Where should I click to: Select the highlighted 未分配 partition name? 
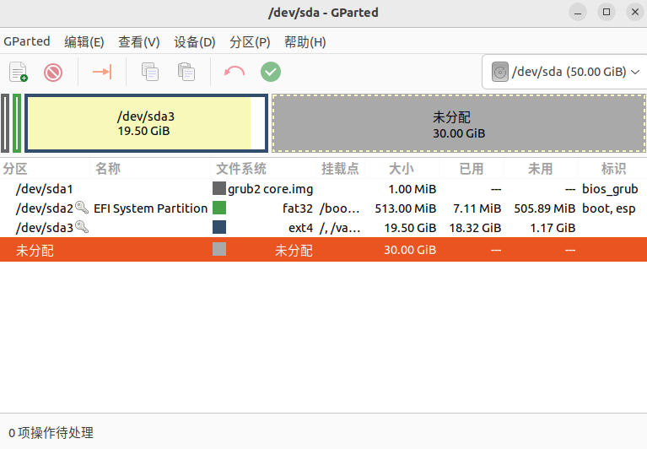tap(35, 250)
